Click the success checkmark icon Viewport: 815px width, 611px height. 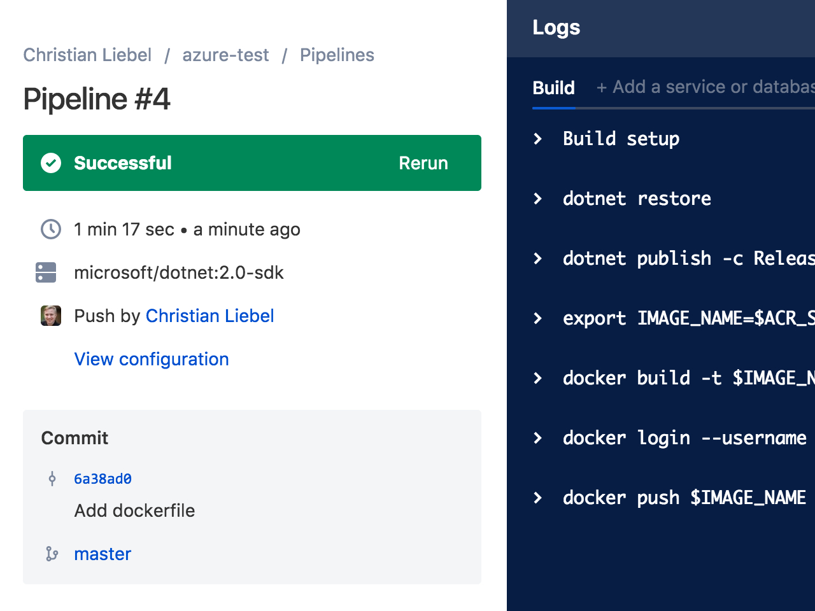coord(51,163)
